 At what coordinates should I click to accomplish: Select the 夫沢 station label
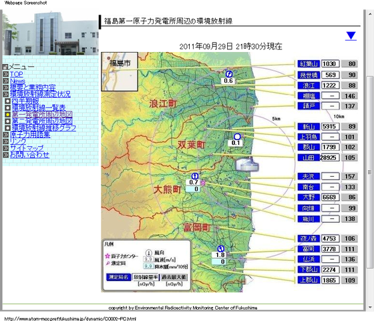(309, 176)
